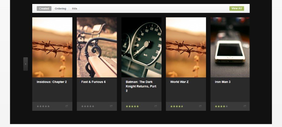Rate Batman card one star

click(127, 106)
